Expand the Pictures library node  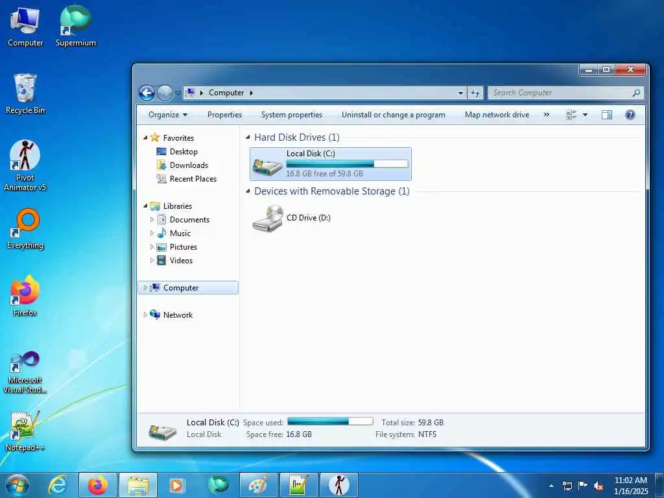pyautogui.click(x=152, y=246)
